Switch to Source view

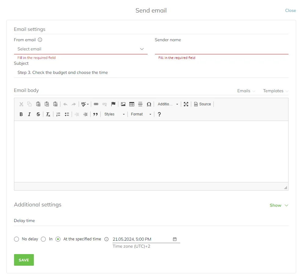202,104
